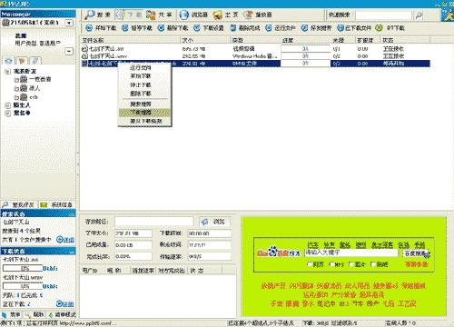Viewport: 454px width, 327px height.
Task: Click 详细 link in download status panel
Action: point(65,303)
